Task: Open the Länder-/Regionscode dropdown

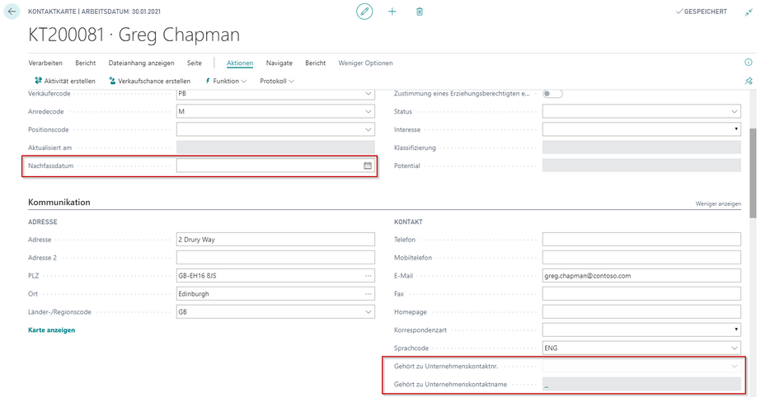Action: tap(368, 312)
